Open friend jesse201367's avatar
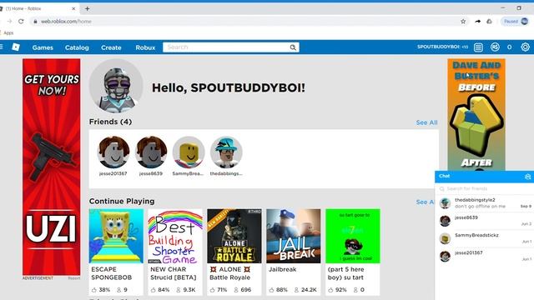This screenshot has width=534, height=300. (113, 152)
